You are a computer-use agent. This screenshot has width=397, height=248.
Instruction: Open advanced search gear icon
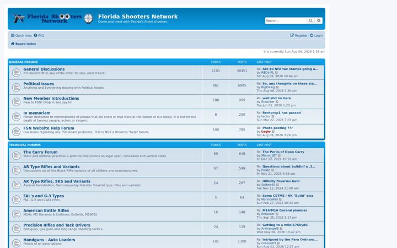[x=319, y=21]
